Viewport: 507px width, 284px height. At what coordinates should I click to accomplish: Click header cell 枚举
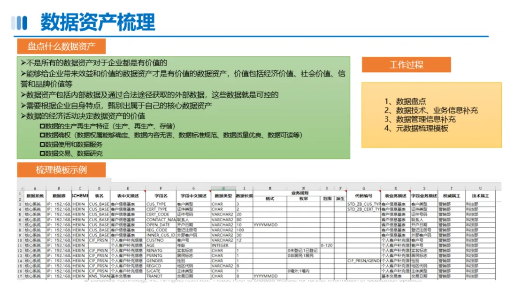[x=303, y=199]
